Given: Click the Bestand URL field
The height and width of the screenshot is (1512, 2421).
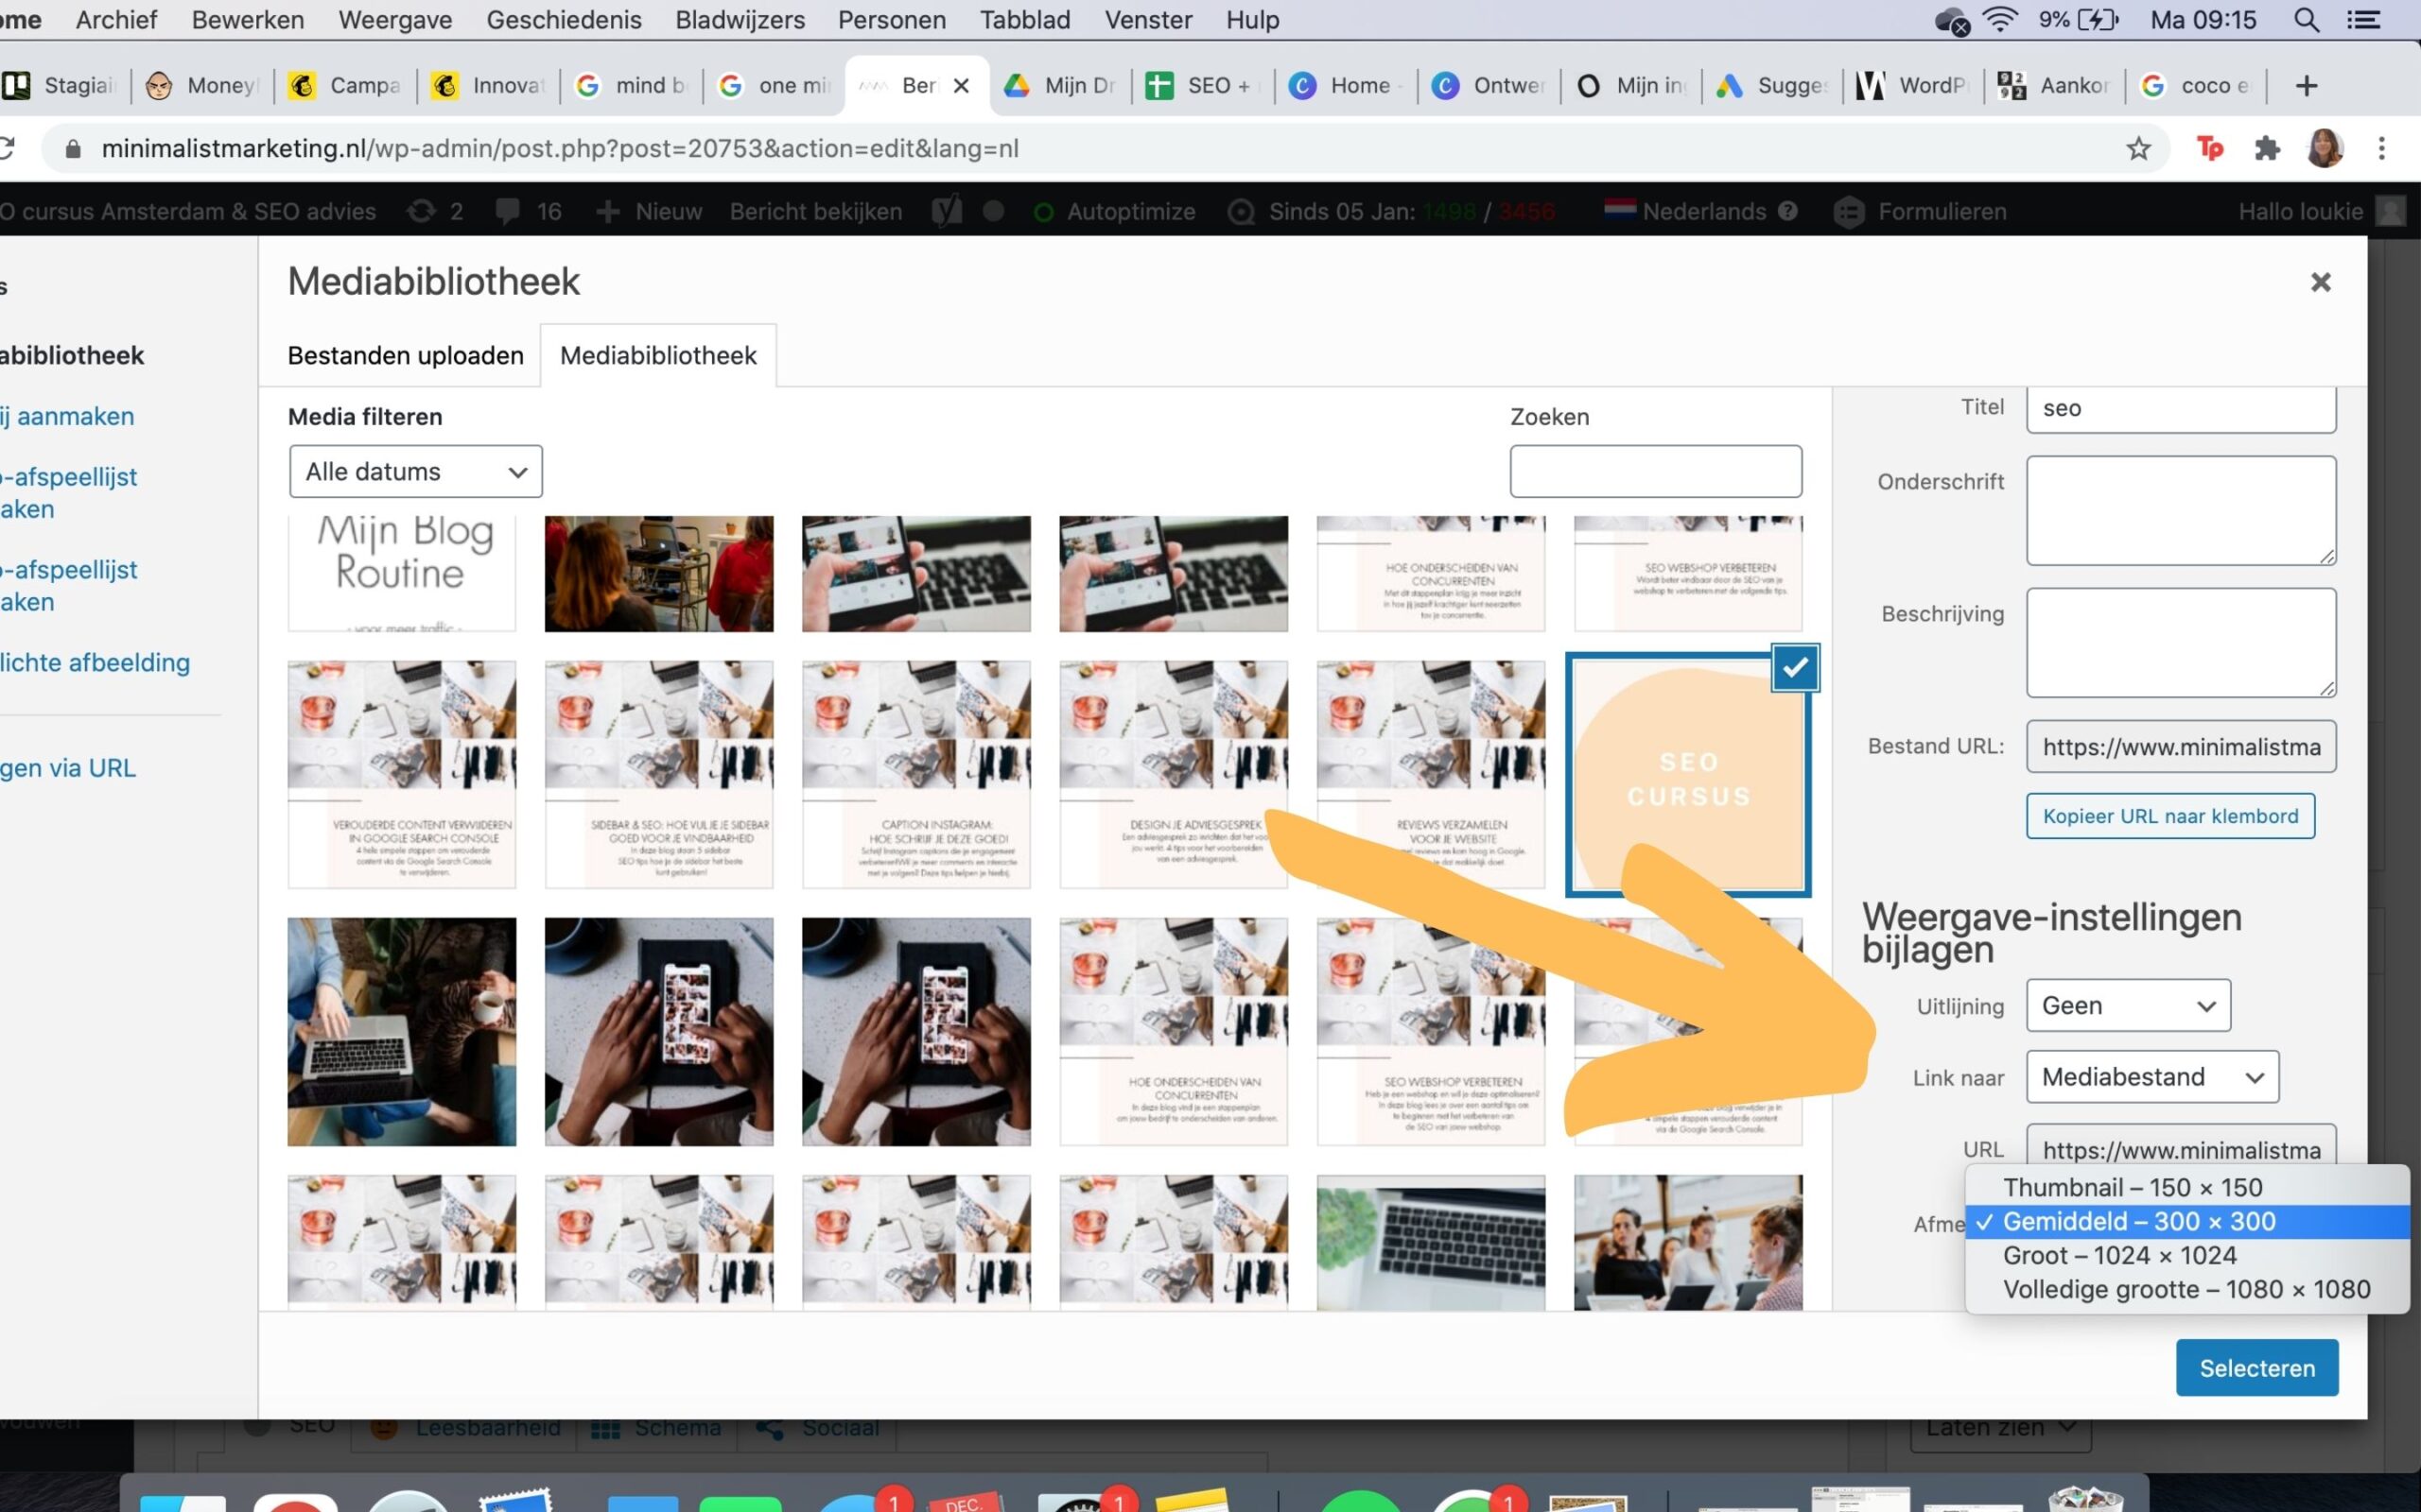Looking at the screenshot, I should (x=2181, y=747).
